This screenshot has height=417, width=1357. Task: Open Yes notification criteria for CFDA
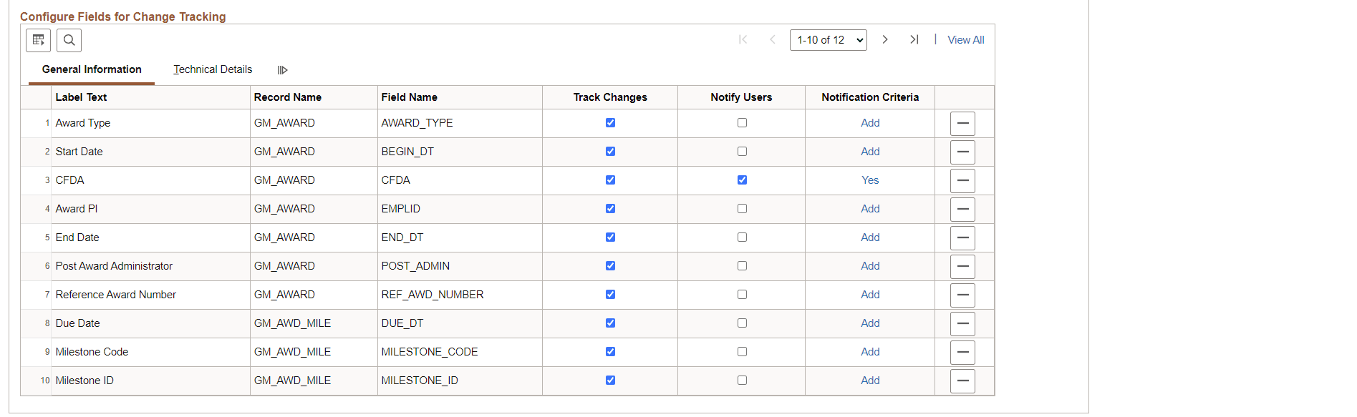click(870, 180)
